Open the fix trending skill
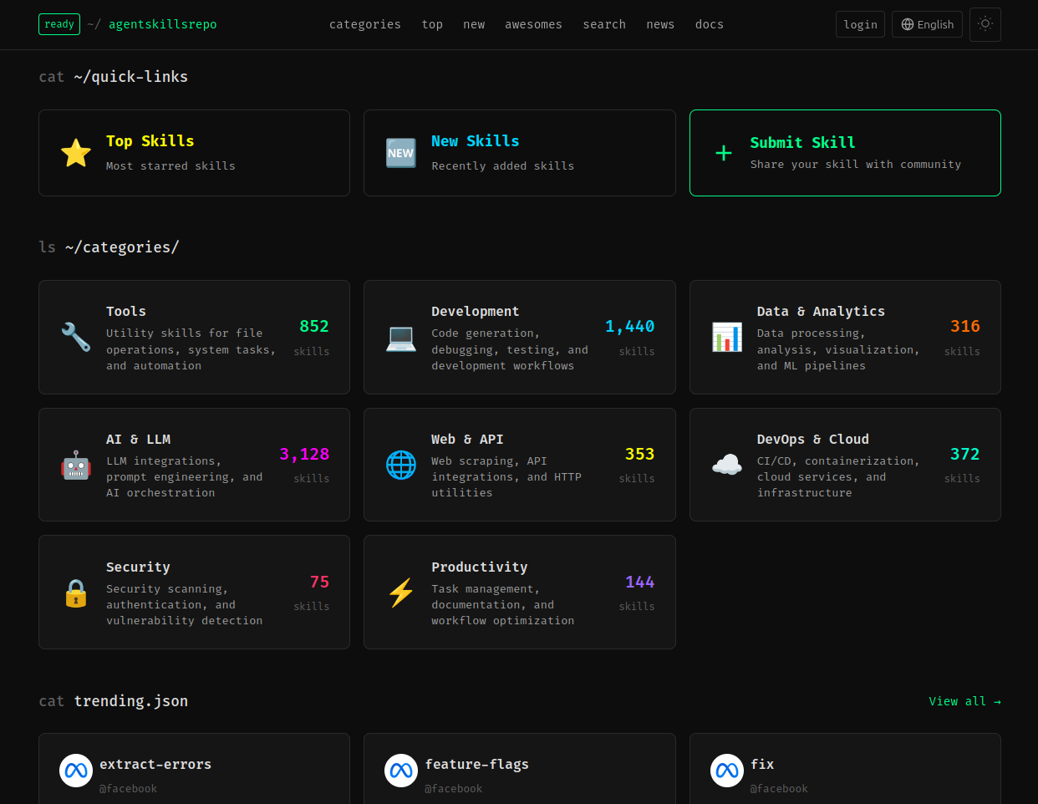The image size is (1038, 804). pos(762,764)
